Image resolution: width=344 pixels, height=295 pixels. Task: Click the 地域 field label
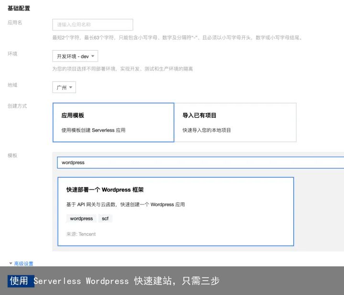pos(12,85)
